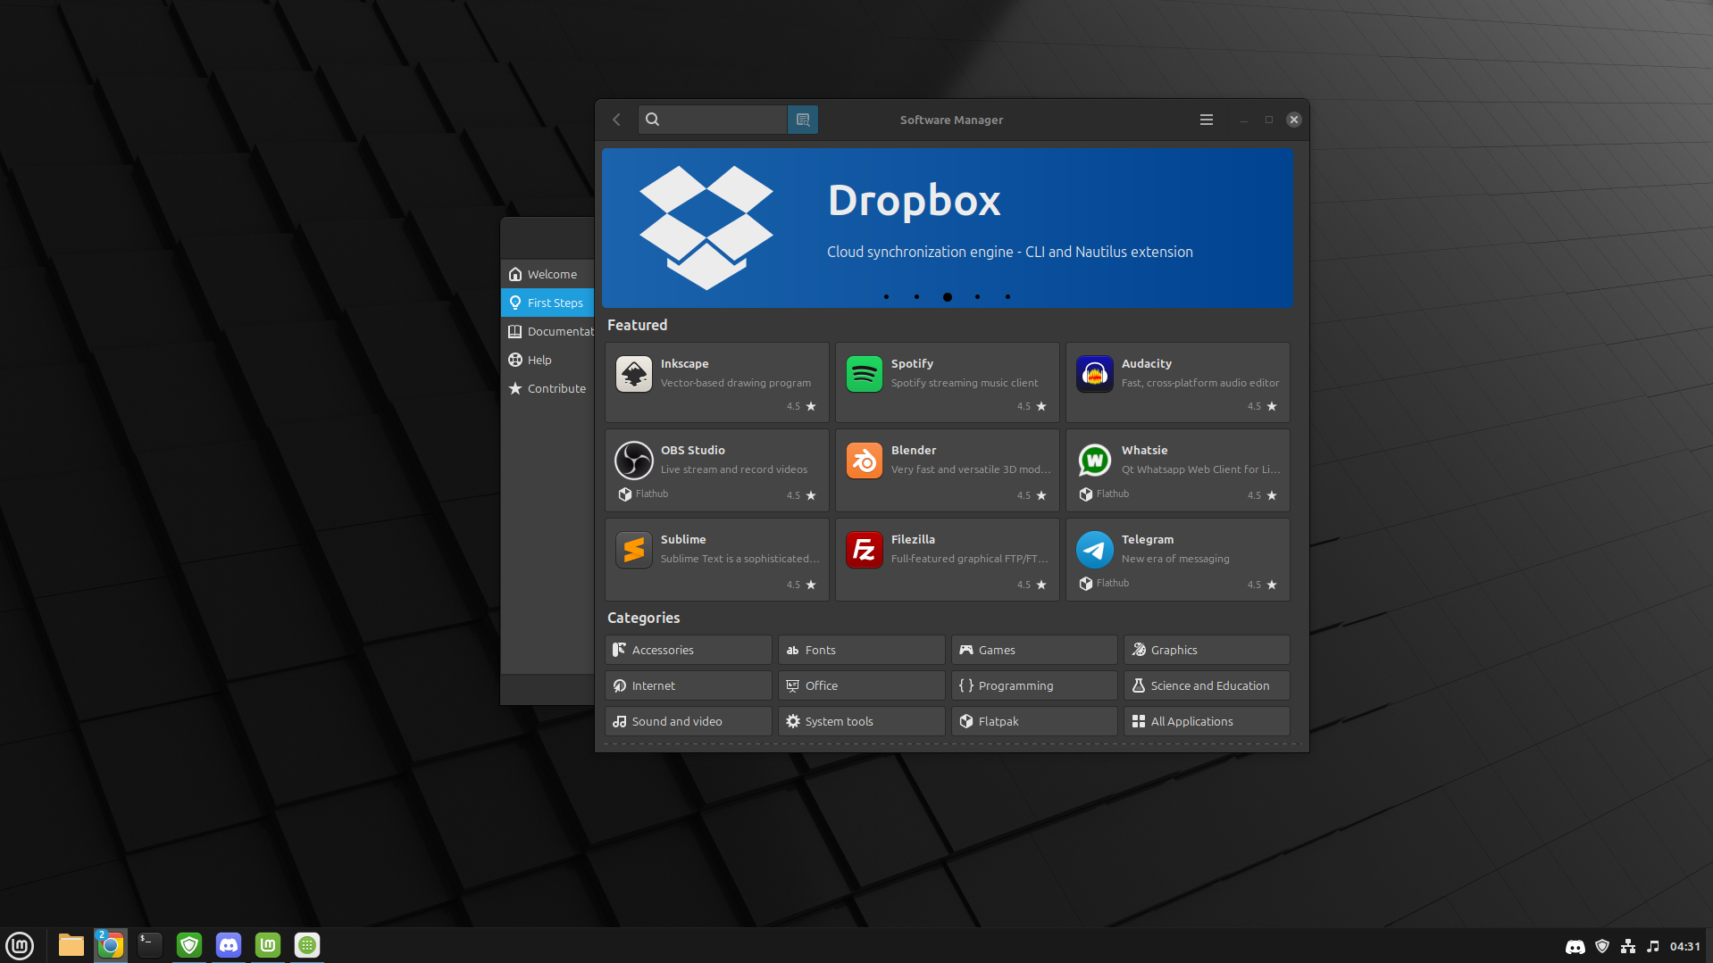Show All Applications category
The width and height of the screenshot is (1713, 963).
pos(1207,721)
